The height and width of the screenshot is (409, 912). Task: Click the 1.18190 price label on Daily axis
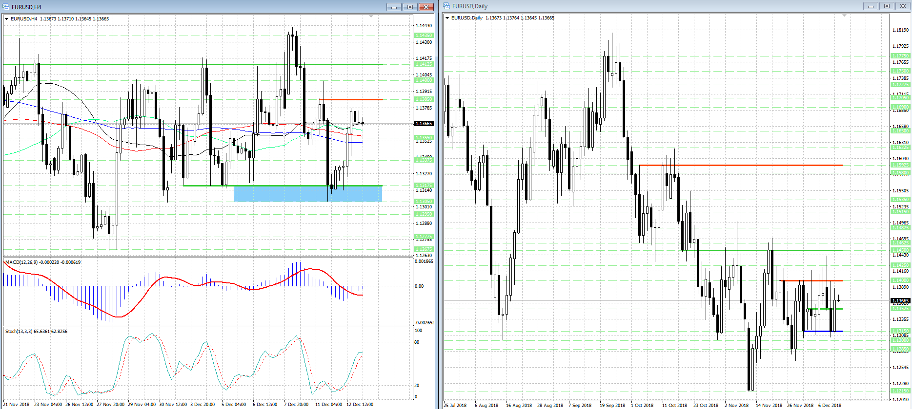pos(900,30)
